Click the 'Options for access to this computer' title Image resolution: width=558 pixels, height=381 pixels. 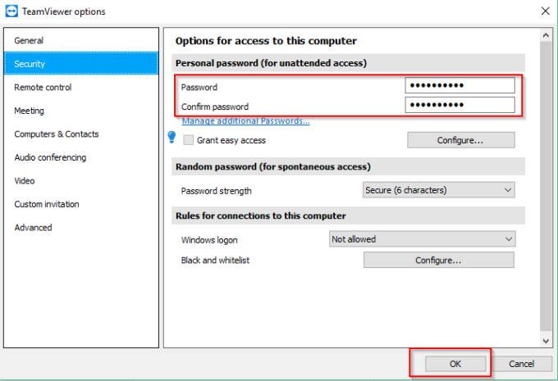pos(266,40)
